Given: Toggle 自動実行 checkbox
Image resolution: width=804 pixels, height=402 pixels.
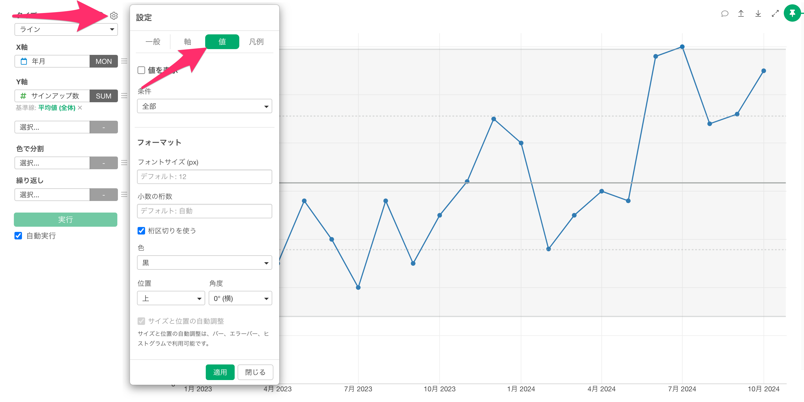Looking at the screenshot, I should coord(18,236).
